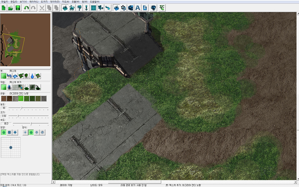Image resolution: width=299 pixels, height=187 pixels.
Task: Switch to the doodads layer palm tree icon
Action: (x=79, y=8)
